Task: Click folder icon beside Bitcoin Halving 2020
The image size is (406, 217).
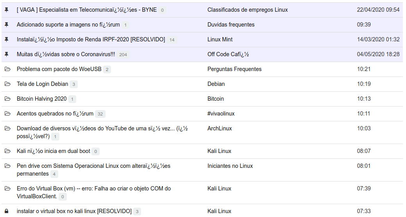Action: tap(7, 99)
